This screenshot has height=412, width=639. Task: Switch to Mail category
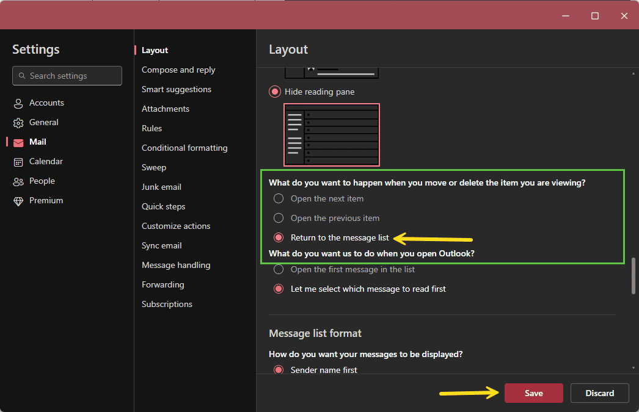coord(37,142)
